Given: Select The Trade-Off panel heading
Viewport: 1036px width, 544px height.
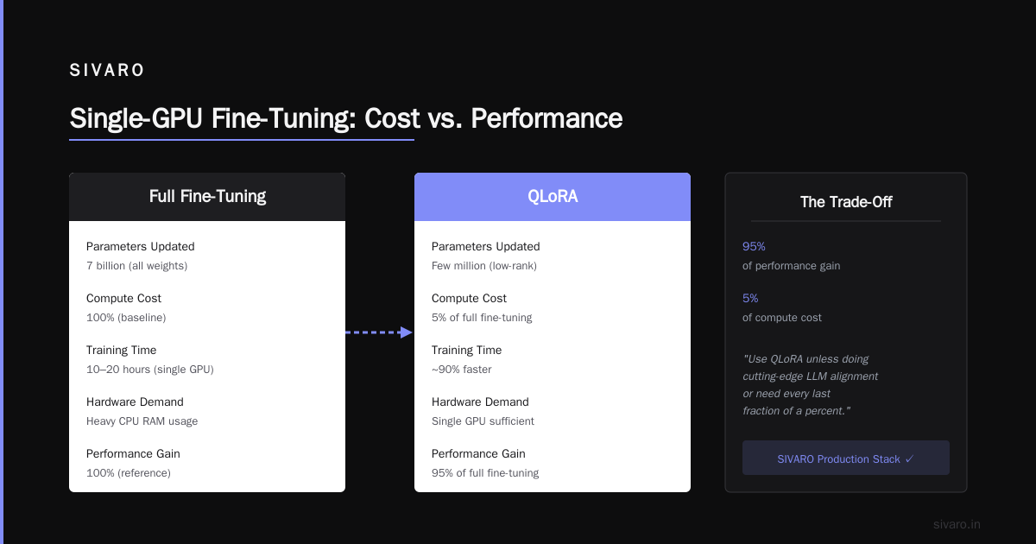Looking at the screenshot, I should coord(846,202).
